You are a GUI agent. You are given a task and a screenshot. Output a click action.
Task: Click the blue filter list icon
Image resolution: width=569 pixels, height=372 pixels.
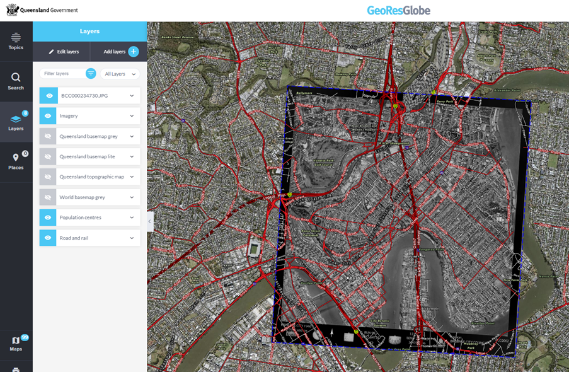91,74
